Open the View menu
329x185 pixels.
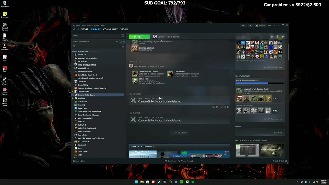pos(84,25)
